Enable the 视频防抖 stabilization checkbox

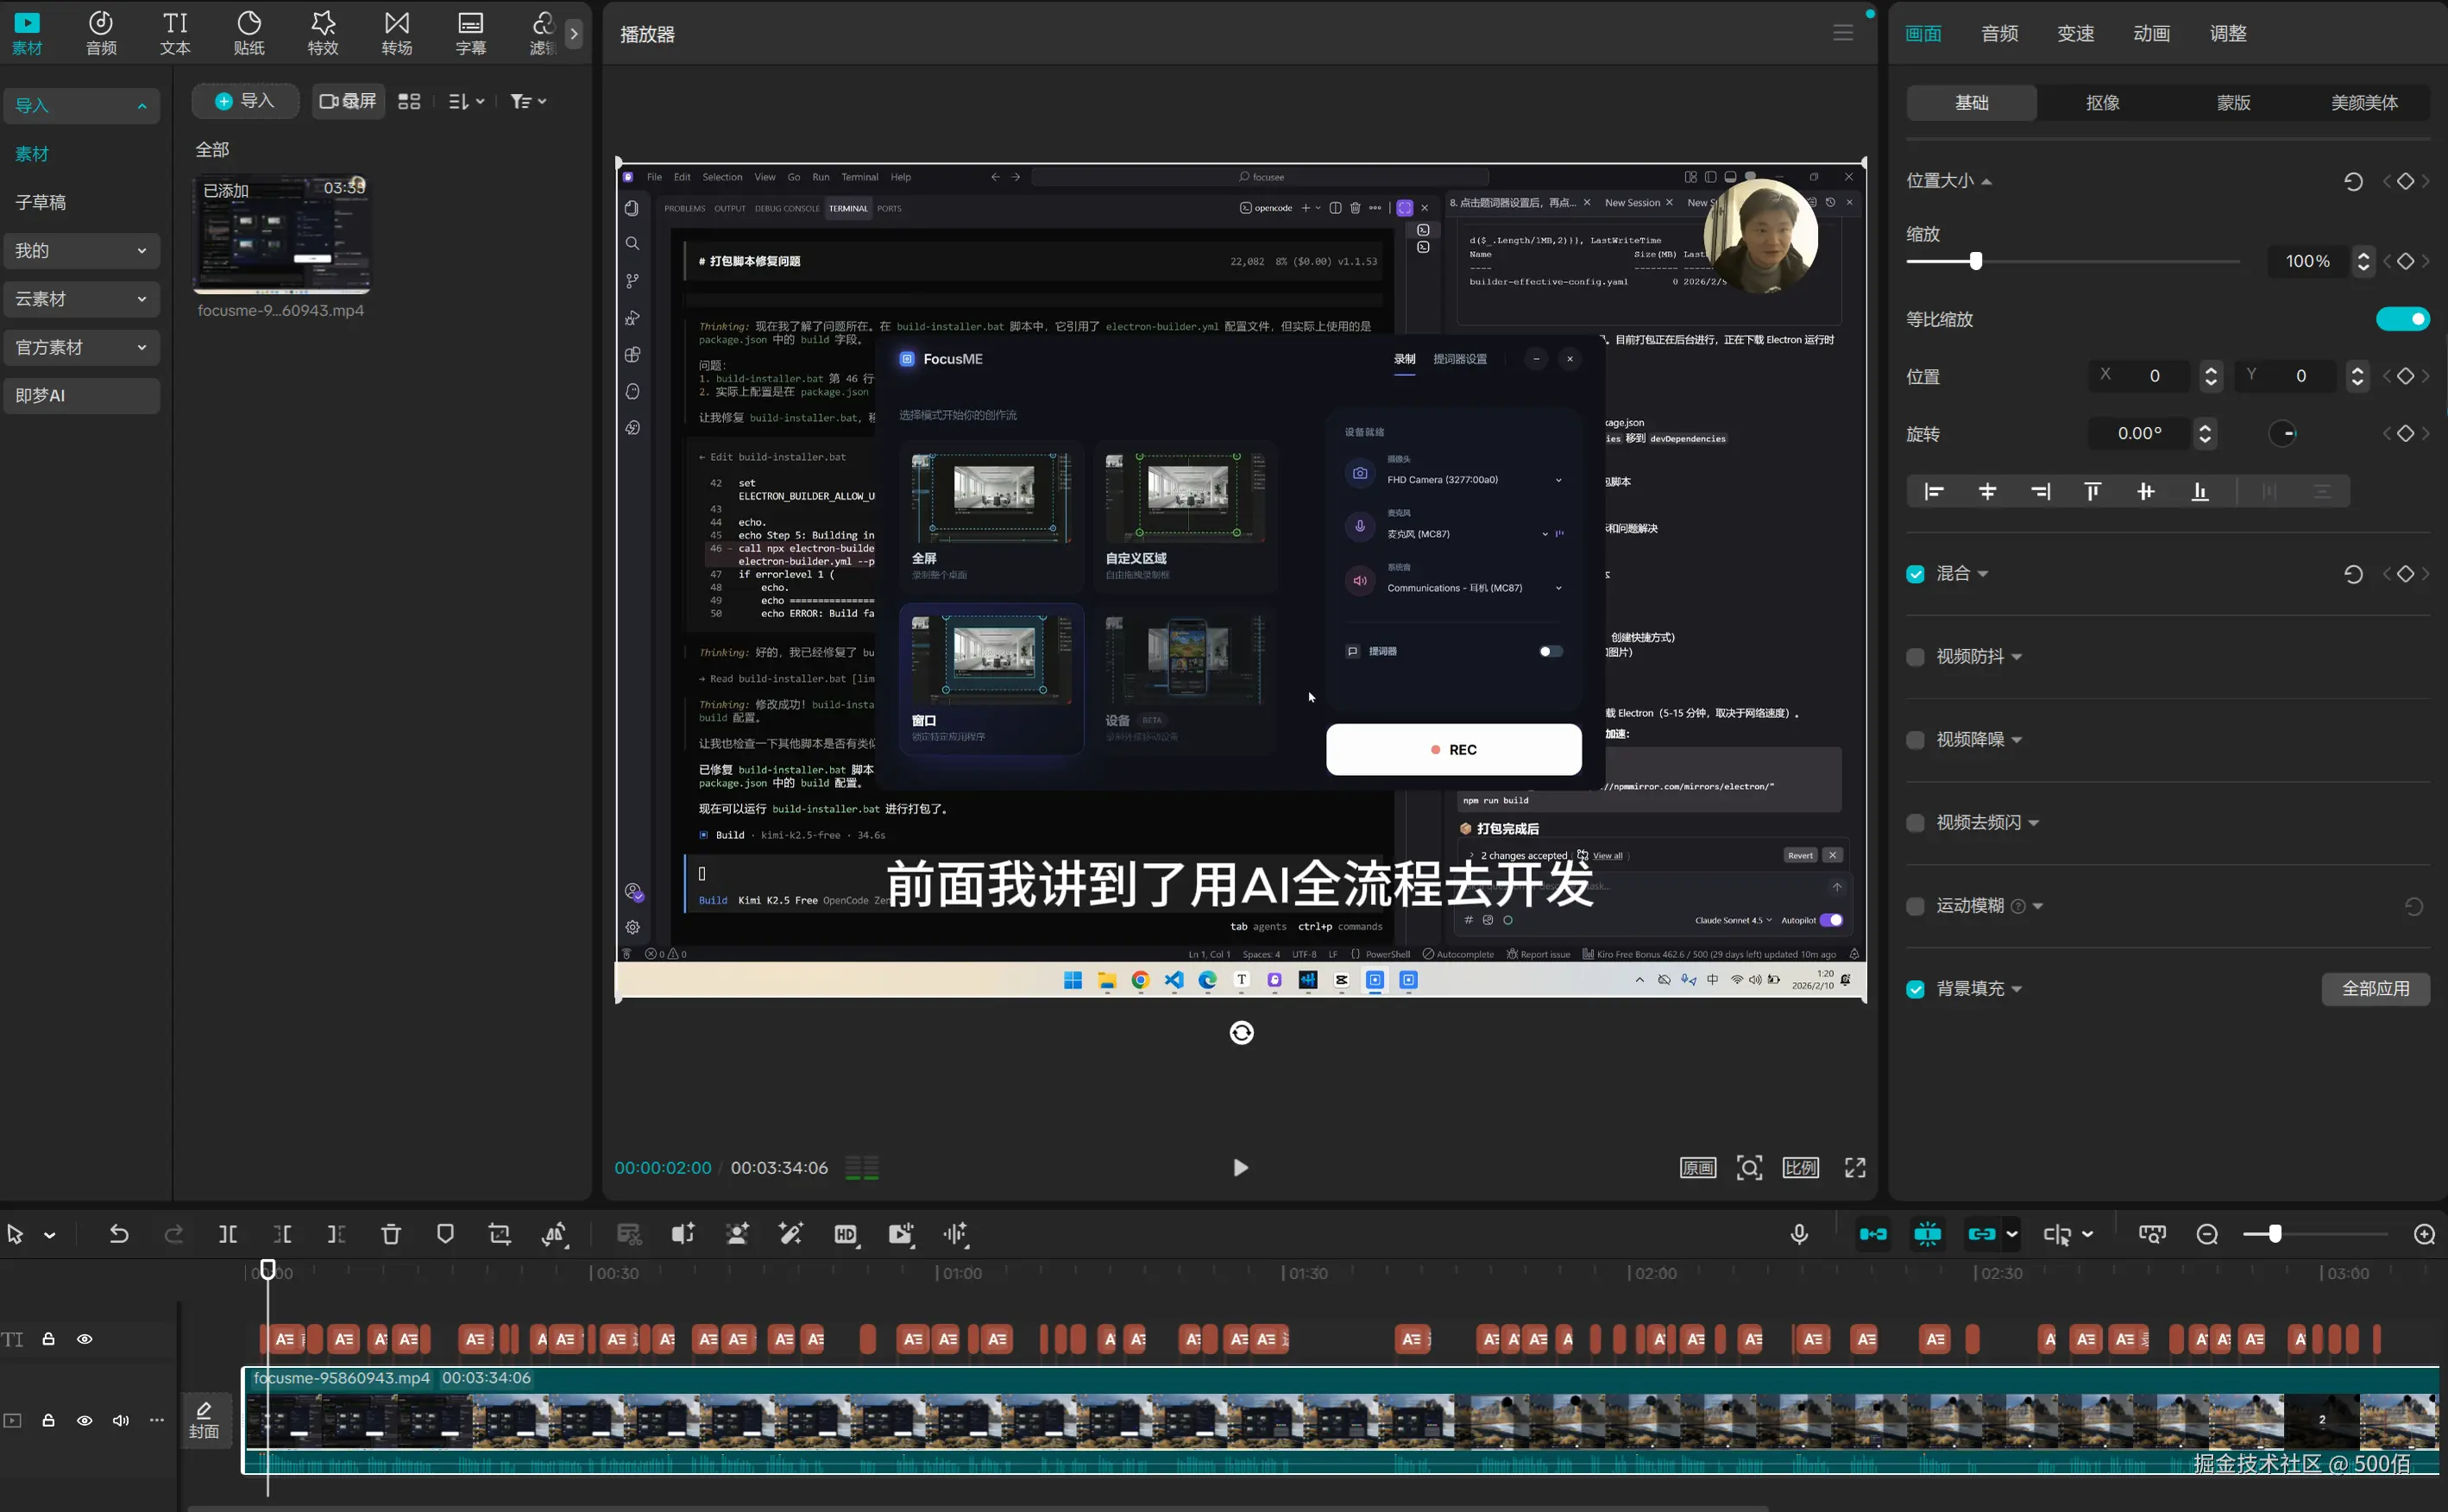(1916, 657)
